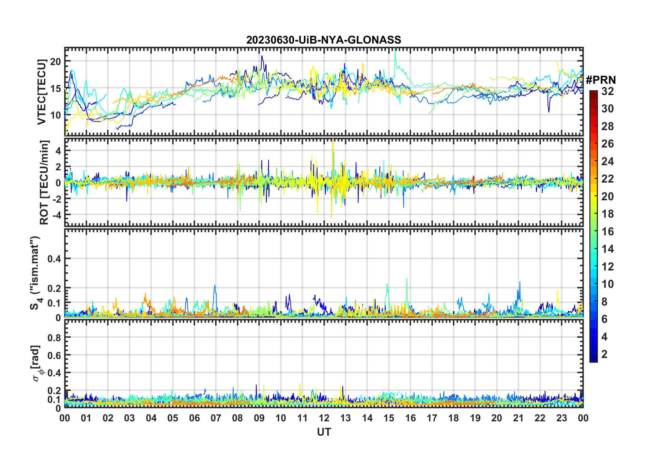Select the "6" label on the PRN colorbar
648x453 pixels.
(605, 319)
